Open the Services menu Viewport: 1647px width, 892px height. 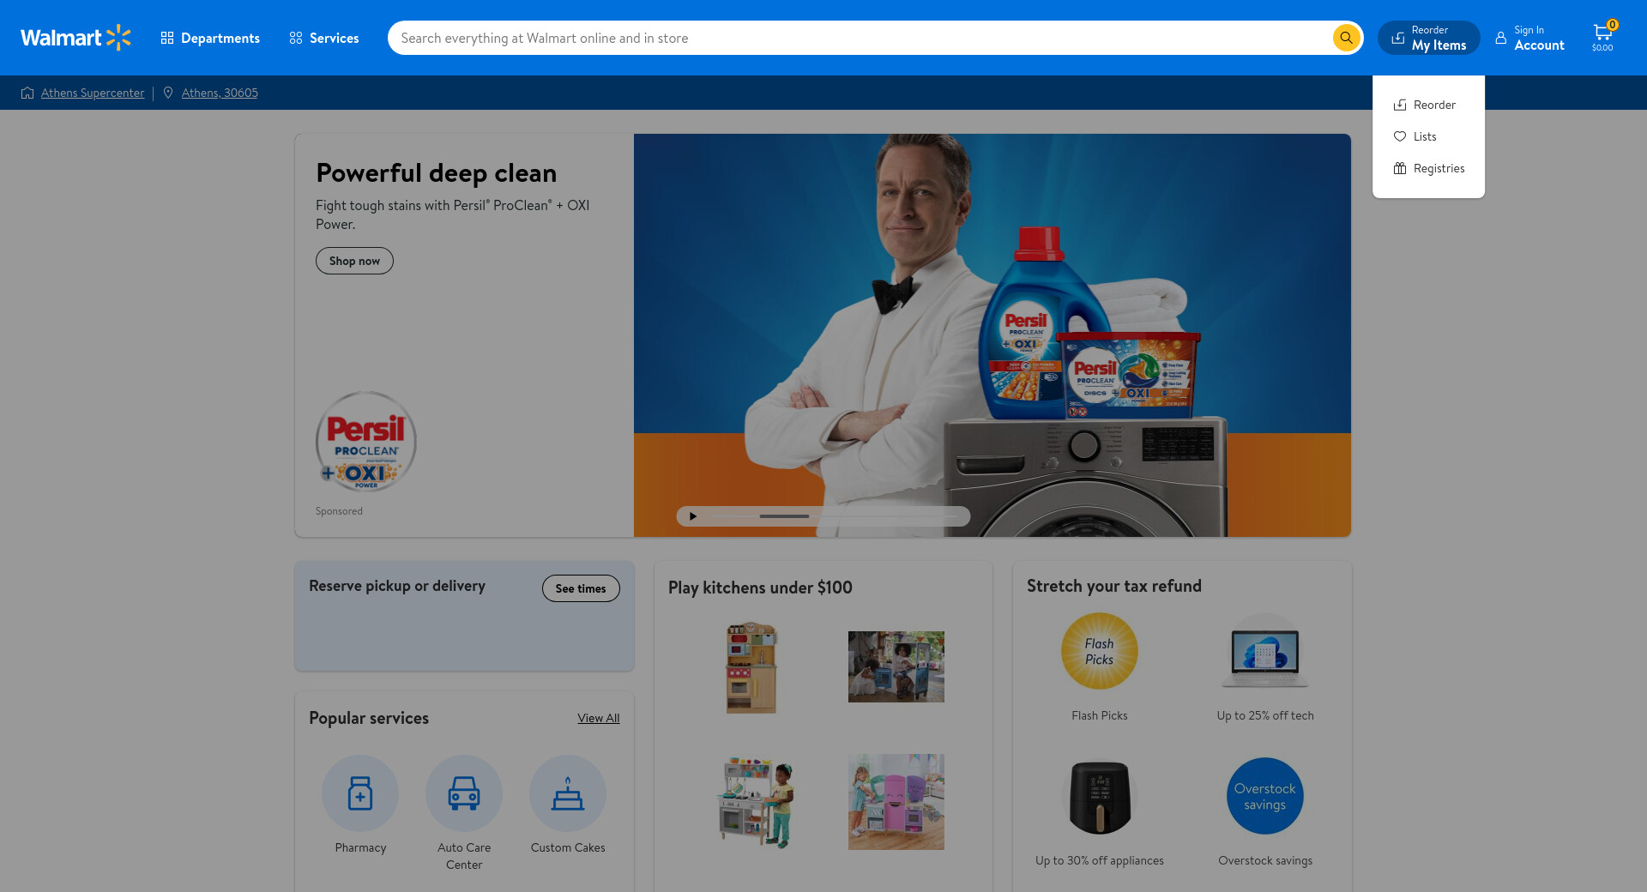point(324,38)
